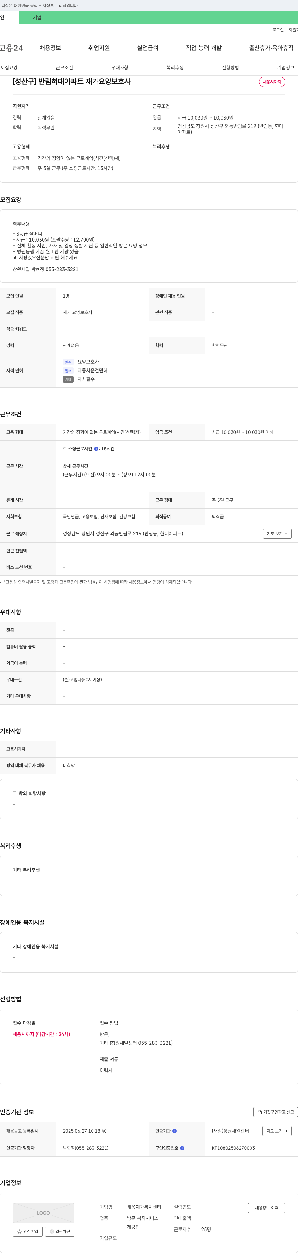Image resolution: width=298 pixels, height=1253 pixels.
Task: Click the (준)고령자(50세이상) preference text
Action: coord(82,679)
